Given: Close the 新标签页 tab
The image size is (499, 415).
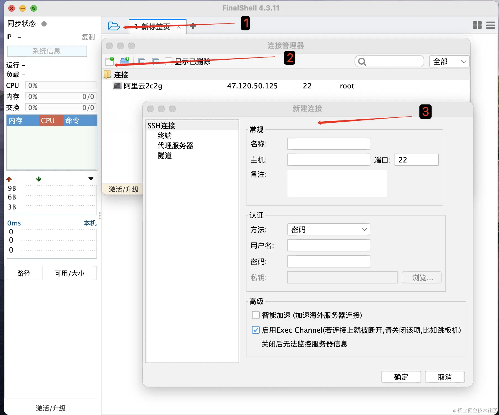Looking at the screenshot, I should click(179, 27).
